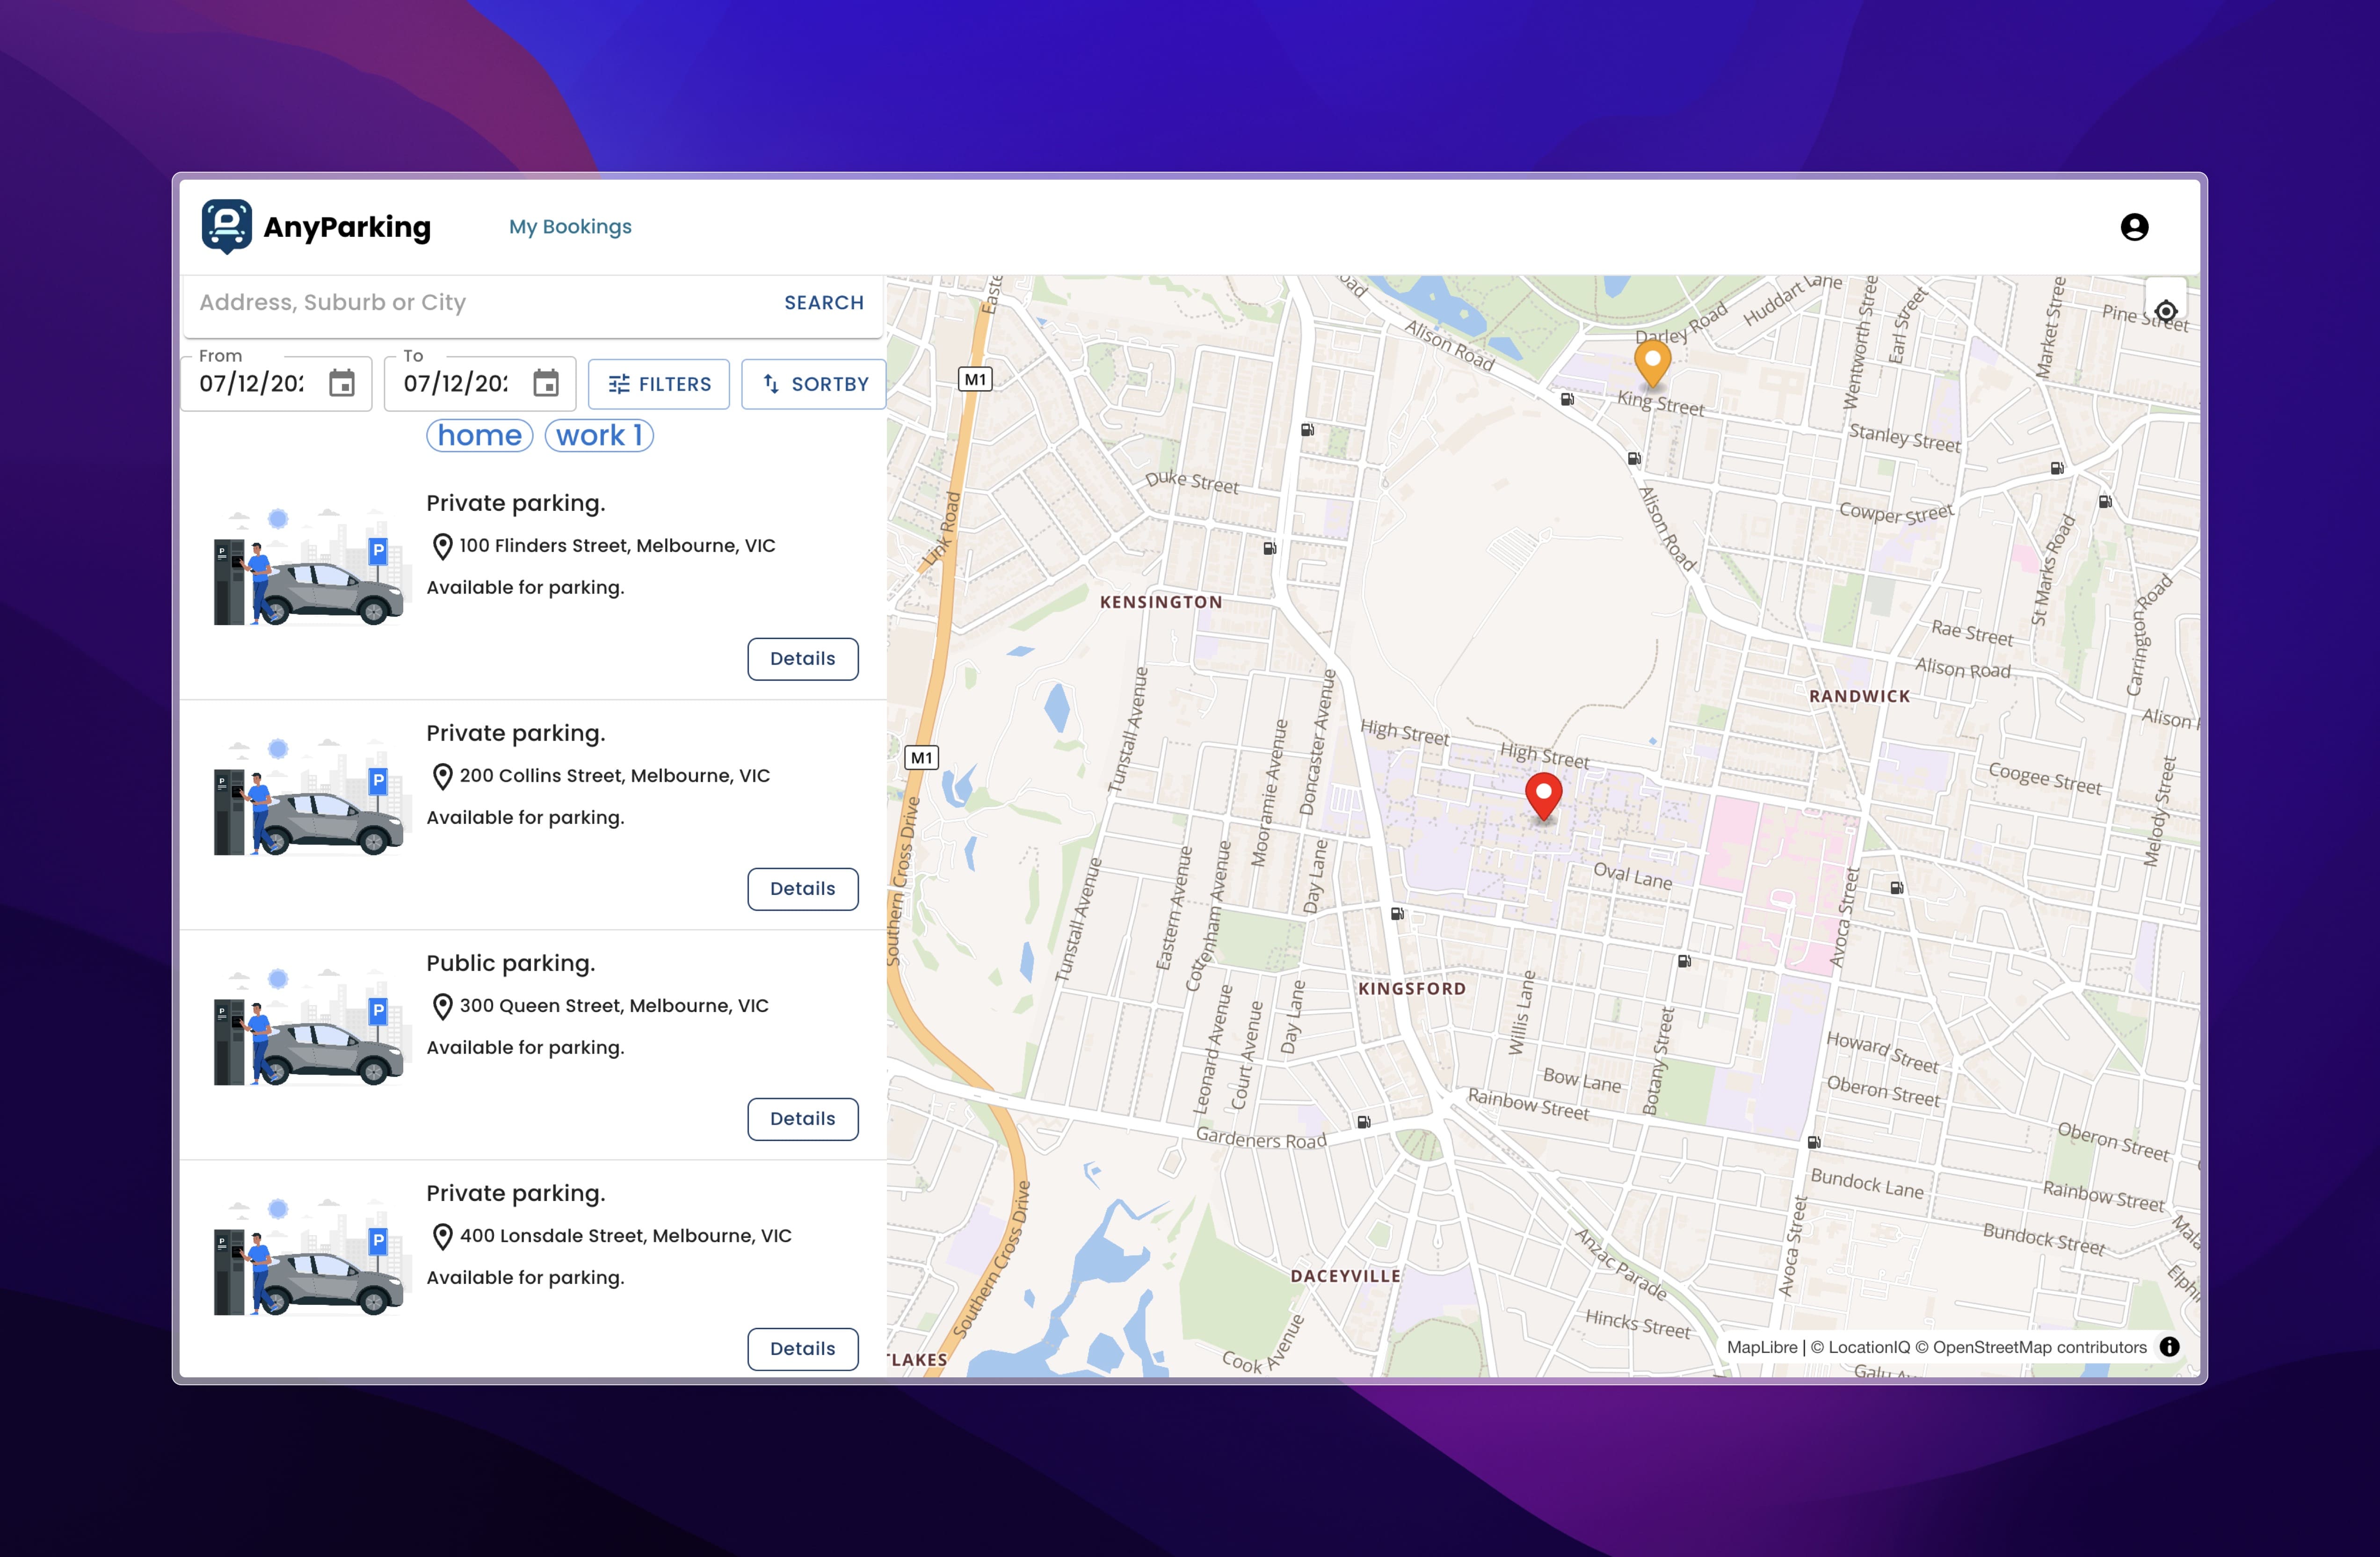Open the From date calendar picker icon
The height and width of the screenshot is (1557, 2380).
tap(342, 383)
